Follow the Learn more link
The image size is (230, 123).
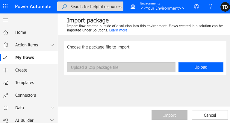coord(118,30)
